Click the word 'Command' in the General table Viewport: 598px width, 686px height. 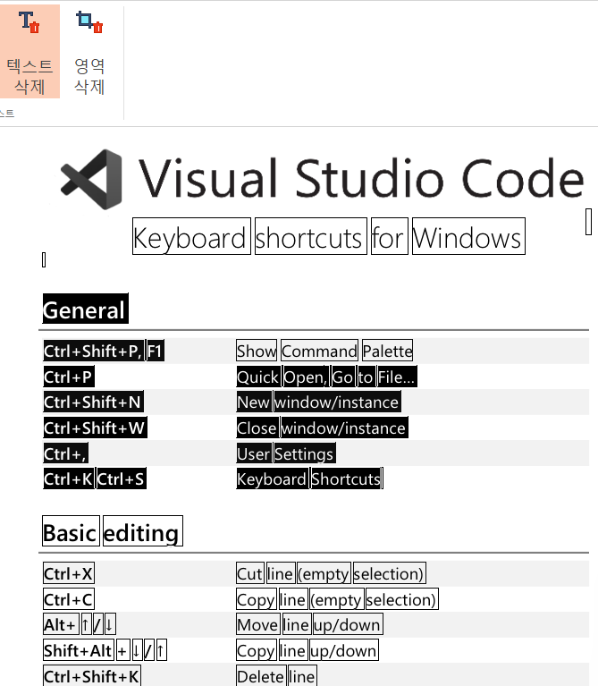319,351
